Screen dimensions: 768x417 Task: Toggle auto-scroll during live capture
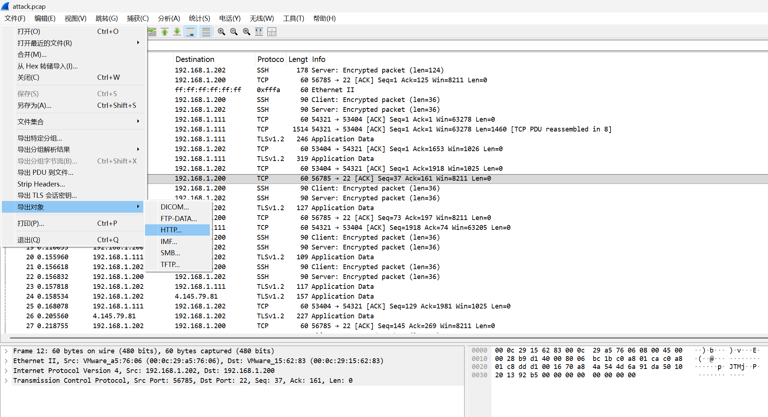[x=190, y=32]
